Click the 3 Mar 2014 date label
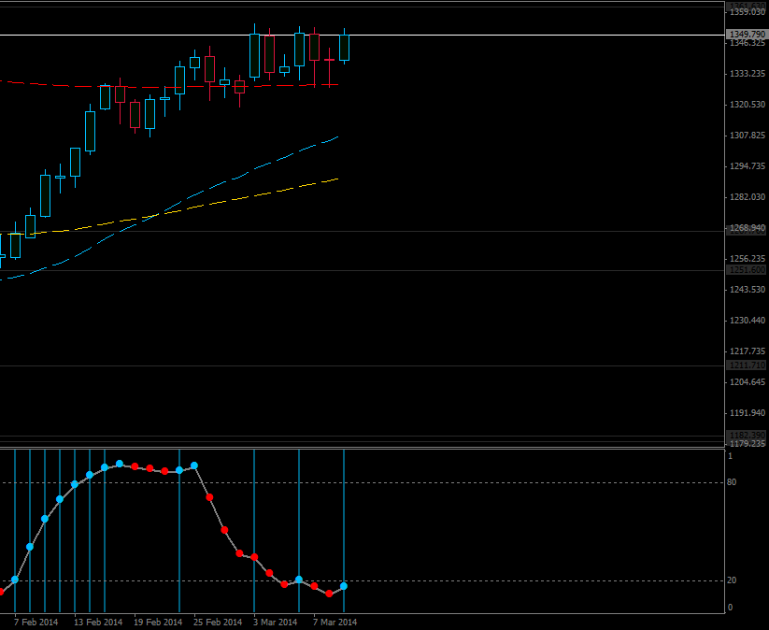 click(x=275, y=623)
